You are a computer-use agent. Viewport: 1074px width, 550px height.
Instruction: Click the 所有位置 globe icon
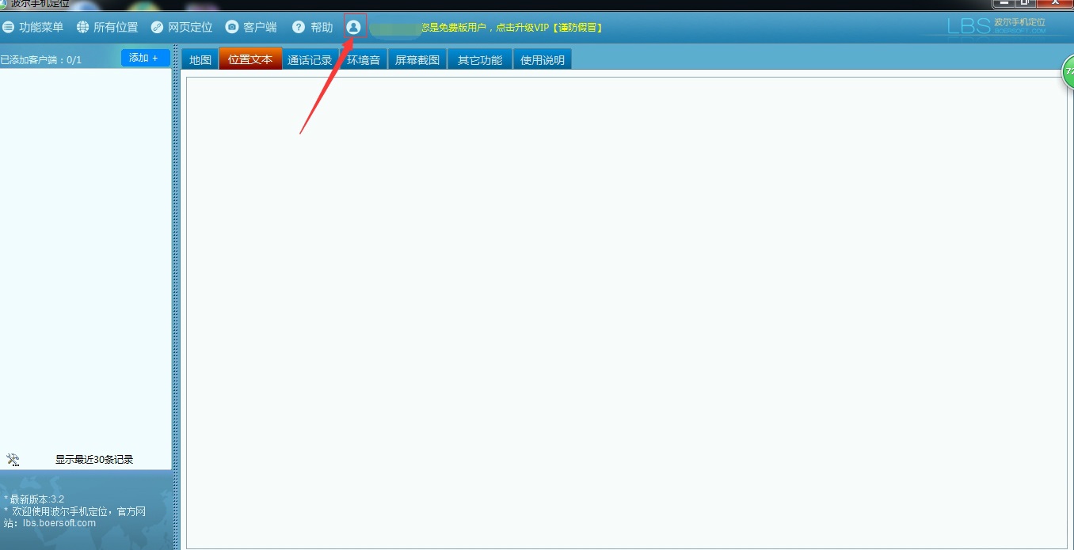point(82,27)
